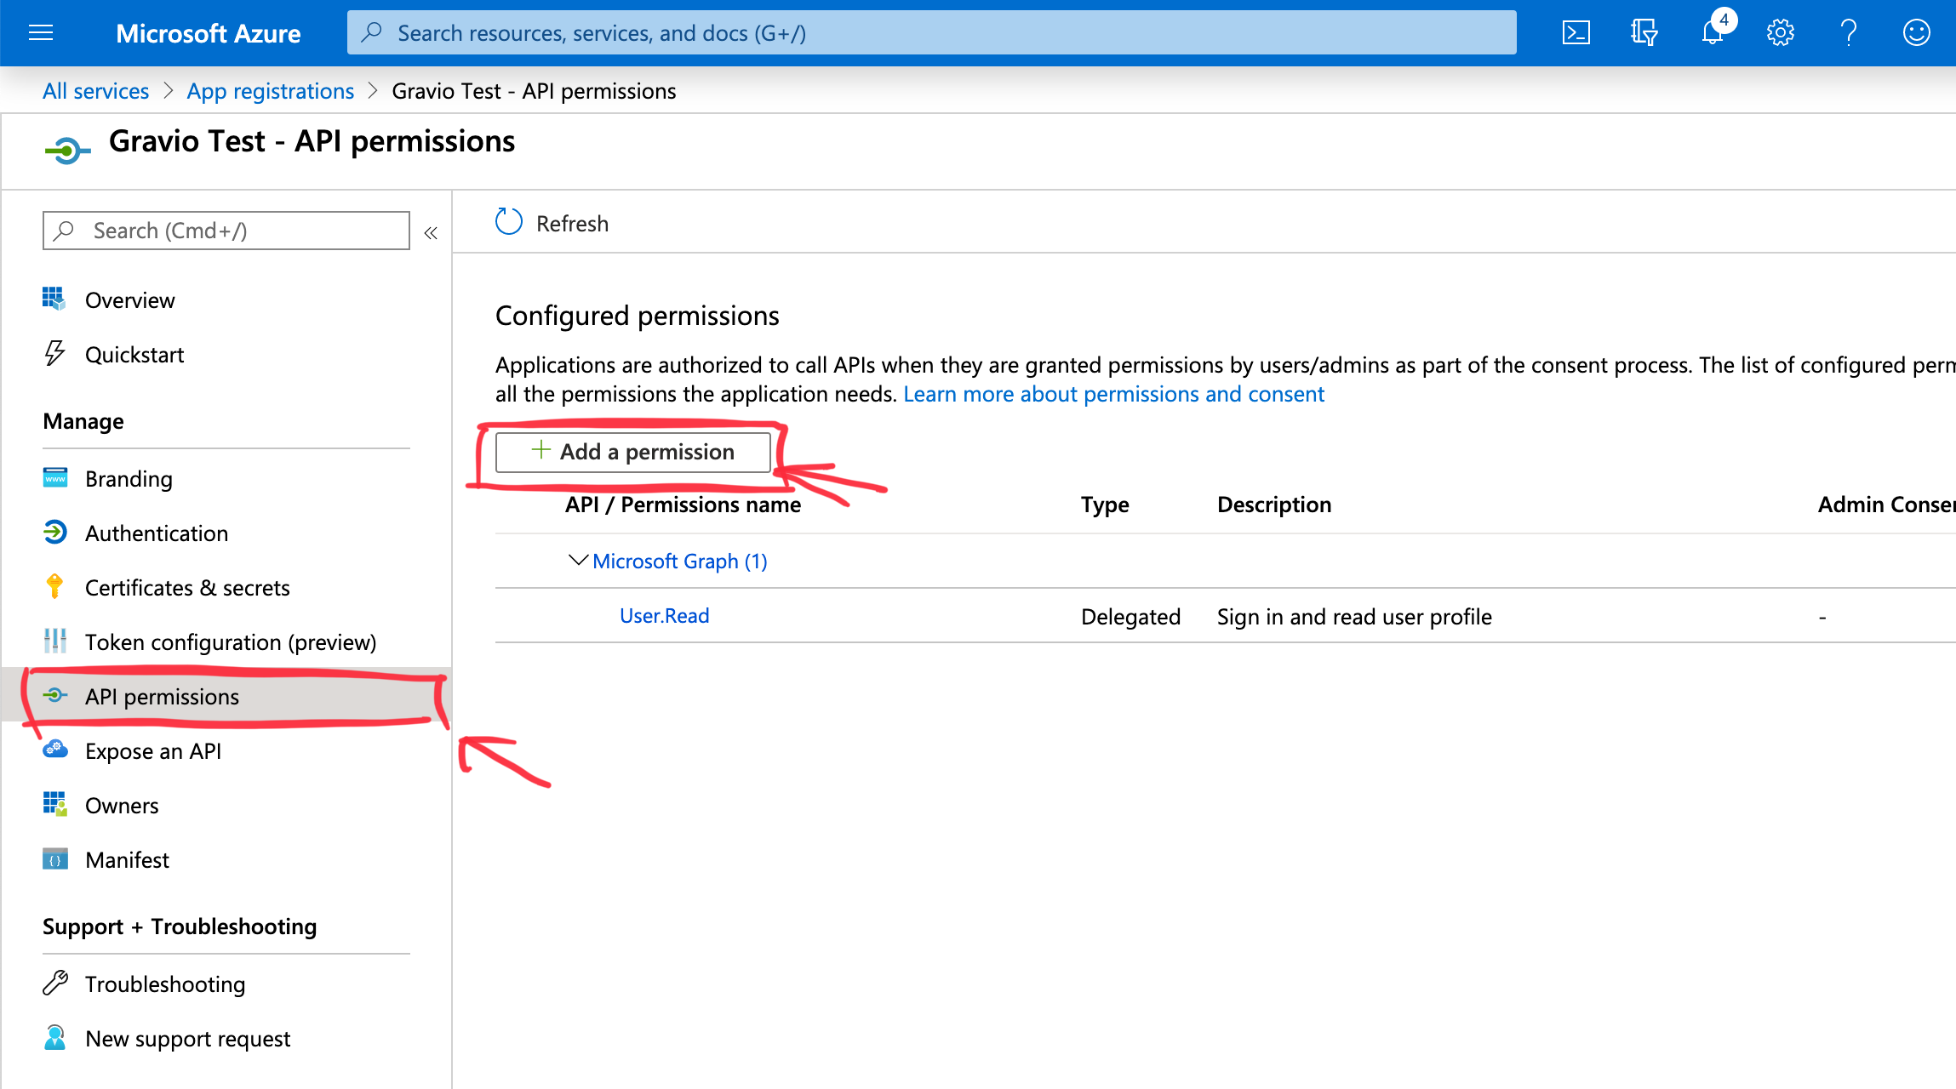Click the API / Permissions name column header

coord(683,505)
